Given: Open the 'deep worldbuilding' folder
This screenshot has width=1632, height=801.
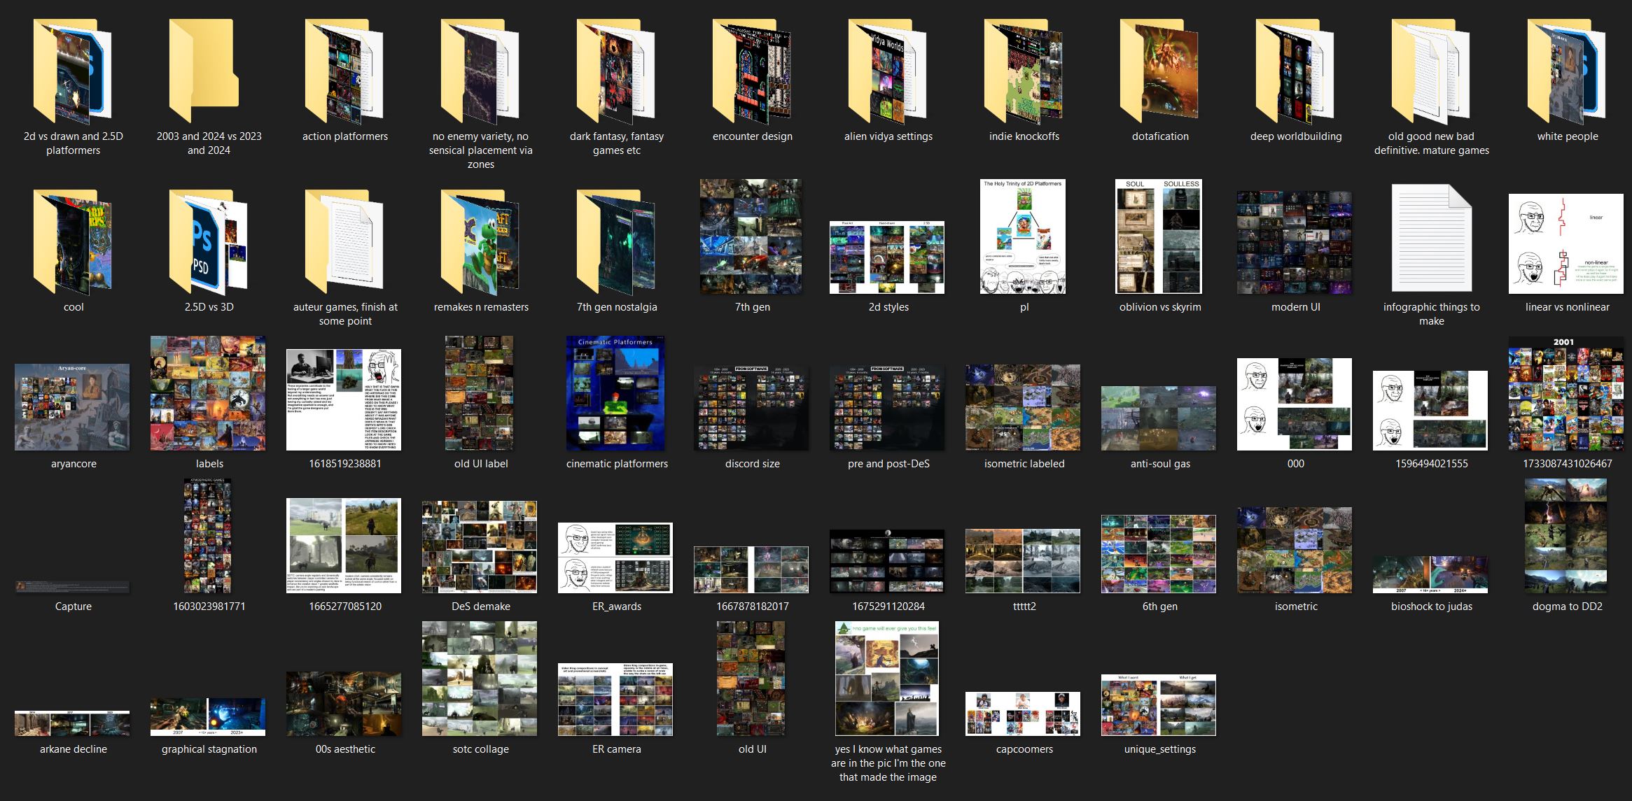Looking at the screenshot, I should click(x=1295, y=72).
